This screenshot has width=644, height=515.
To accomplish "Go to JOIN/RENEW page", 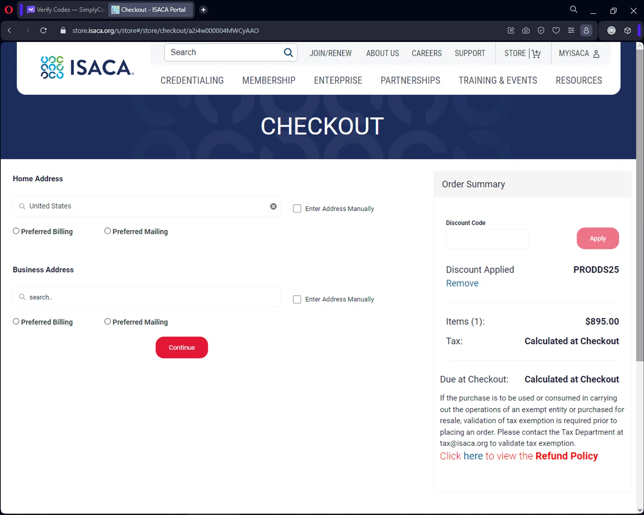I will pyautogui.click(x=331, y=53).
